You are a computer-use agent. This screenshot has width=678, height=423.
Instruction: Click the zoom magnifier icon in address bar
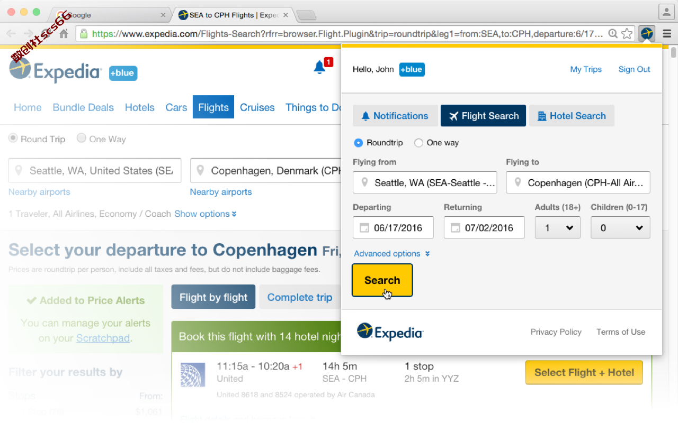[613, 34]
